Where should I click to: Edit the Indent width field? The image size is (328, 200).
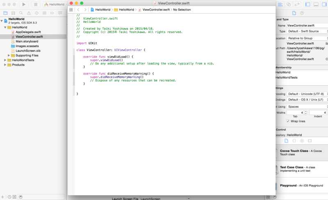[x=318, y=113]
